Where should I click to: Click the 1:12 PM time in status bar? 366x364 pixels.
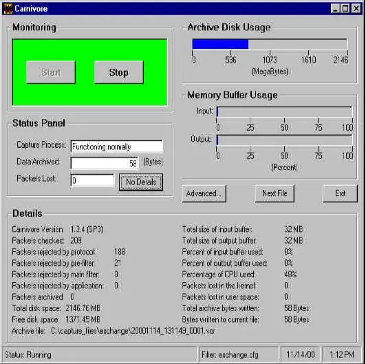341,355
